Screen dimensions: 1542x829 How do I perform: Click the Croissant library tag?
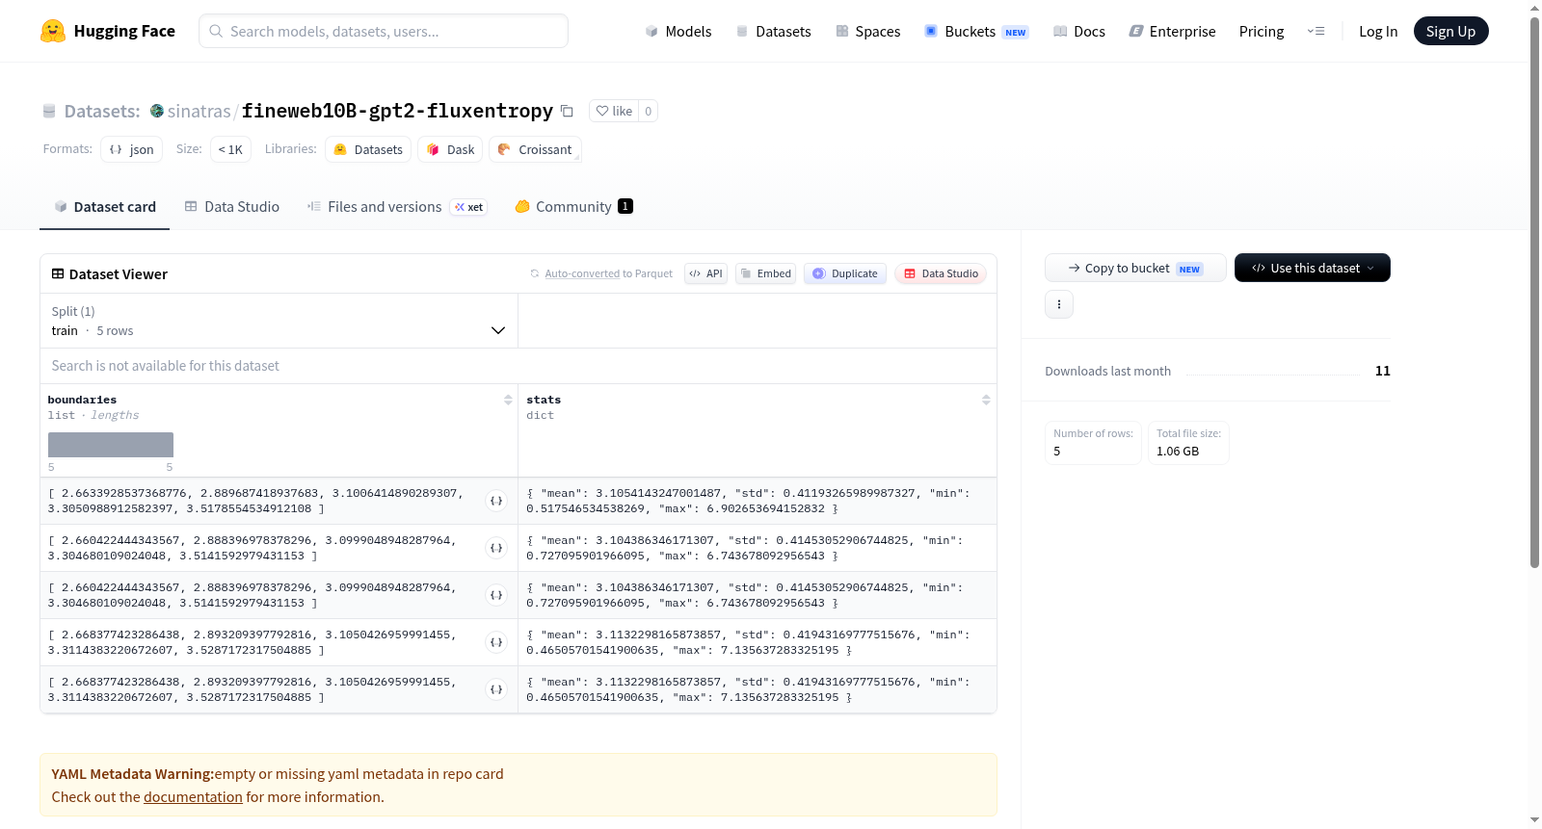tap(535, 149)
